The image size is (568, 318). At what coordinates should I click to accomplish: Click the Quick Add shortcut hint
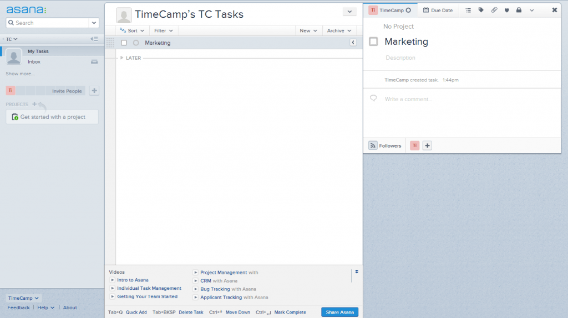click(x=136, y=312)
